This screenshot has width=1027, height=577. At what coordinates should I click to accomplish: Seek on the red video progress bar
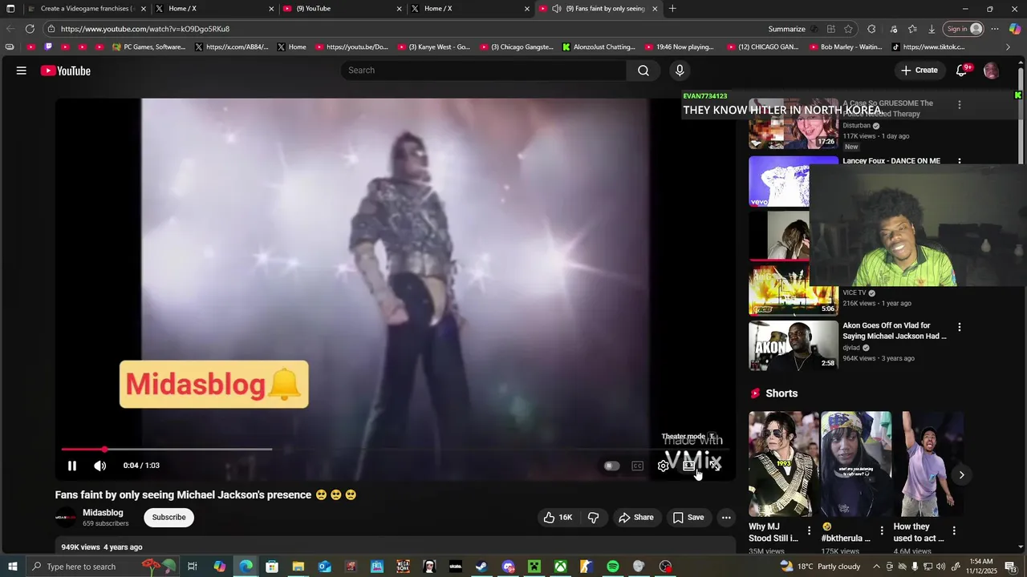coord(395,450)
